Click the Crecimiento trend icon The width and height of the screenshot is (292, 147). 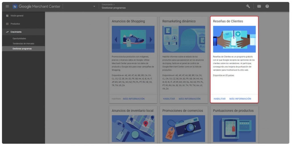[x=7, y=32]
